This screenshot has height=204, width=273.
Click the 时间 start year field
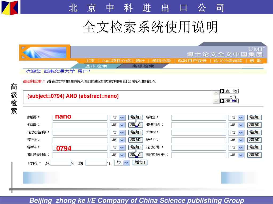[x=61, y=163]
